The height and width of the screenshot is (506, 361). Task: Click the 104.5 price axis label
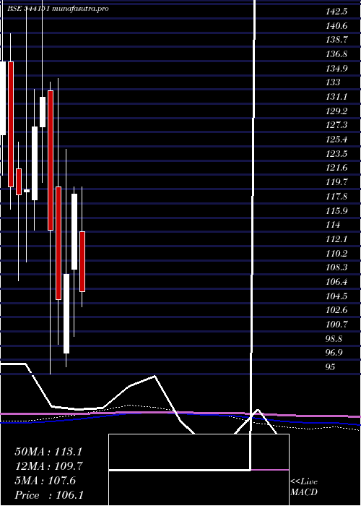(x=336, y=296)
